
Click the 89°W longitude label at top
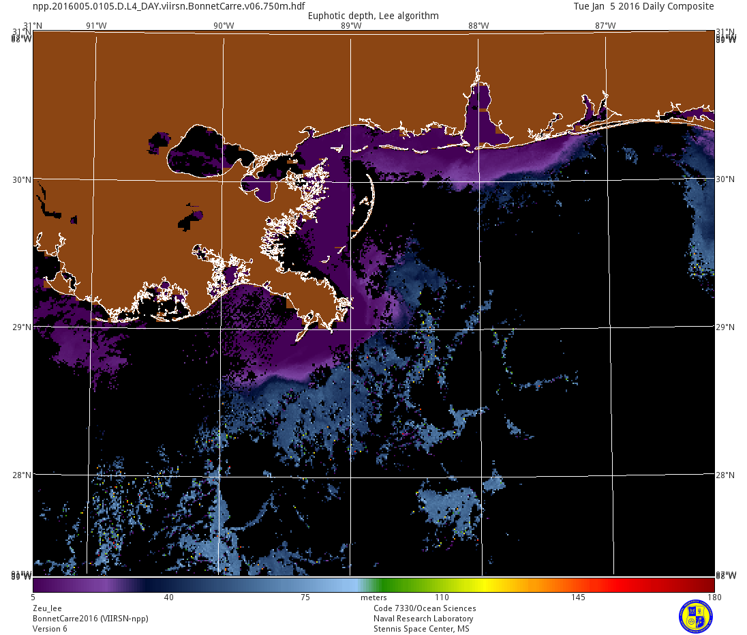tap(350, 26)
